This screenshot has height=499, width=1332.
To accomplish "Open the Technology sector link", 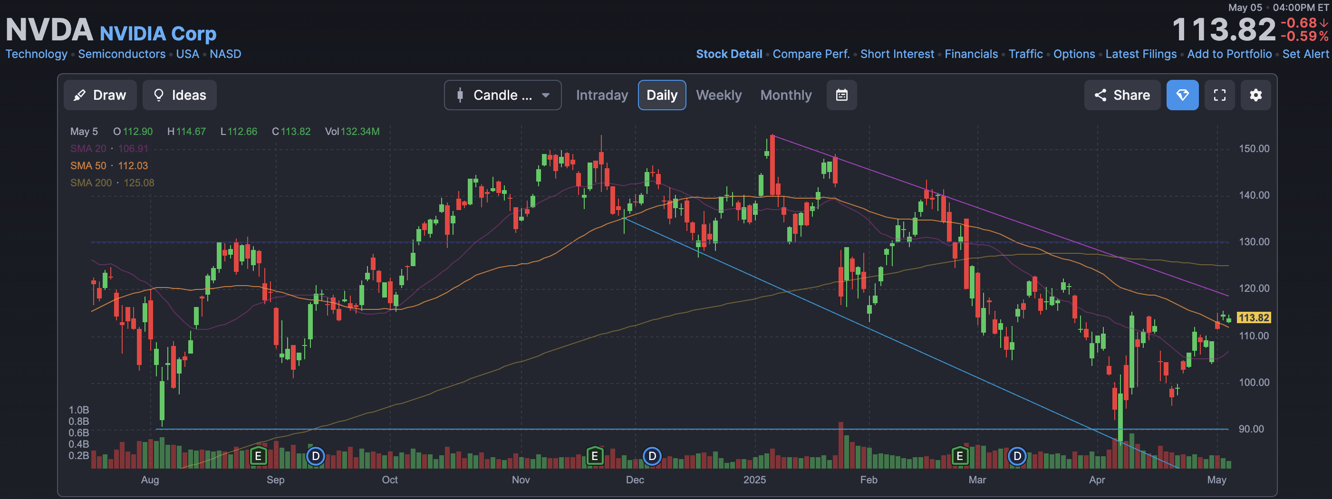I will click(x=36, y=54).
